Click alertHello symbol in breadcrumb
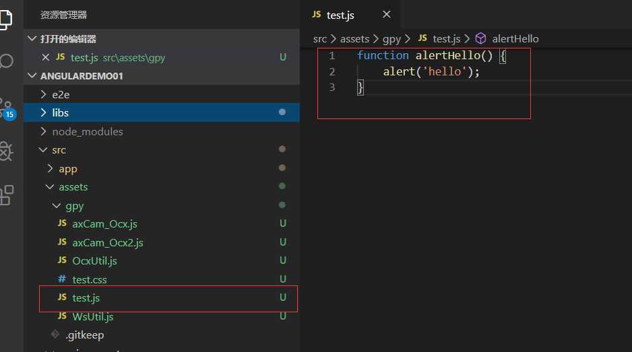 pos(515,38)
